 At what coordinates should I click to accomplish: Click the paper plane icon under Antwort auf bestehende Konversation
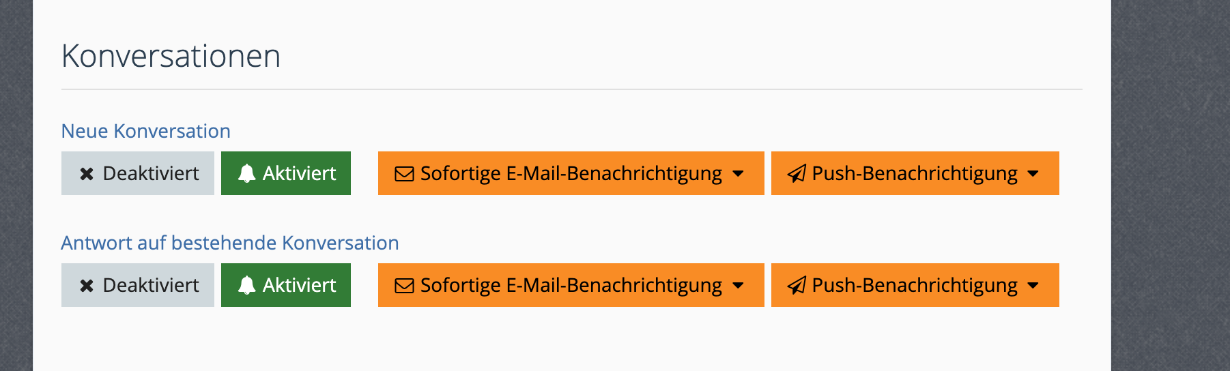tap(797, 286)
